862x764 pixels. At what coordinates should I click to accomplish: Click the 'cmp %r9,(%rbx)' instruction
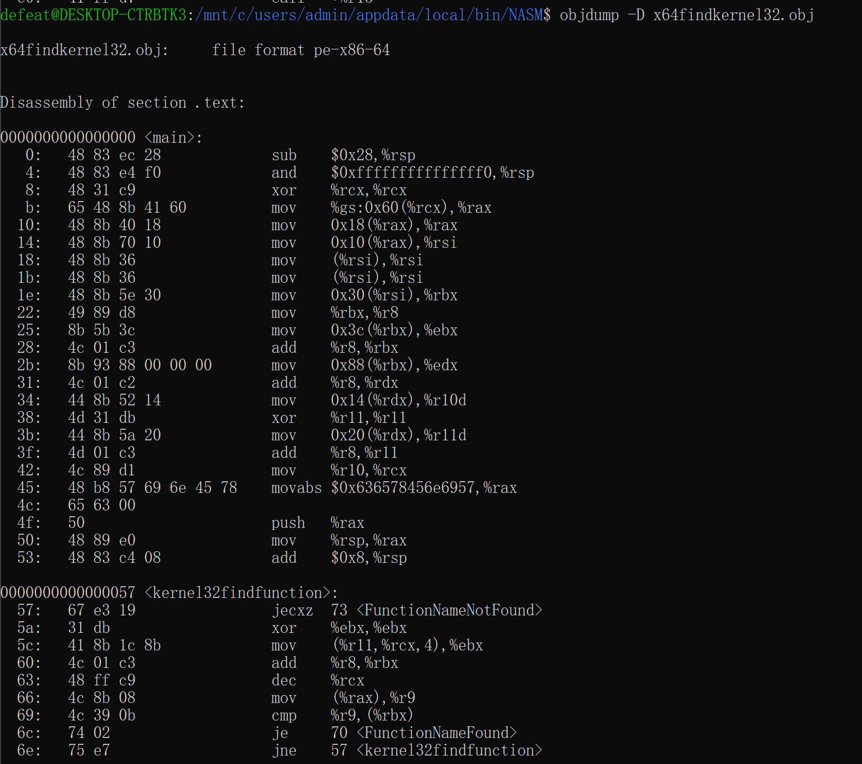342,716
